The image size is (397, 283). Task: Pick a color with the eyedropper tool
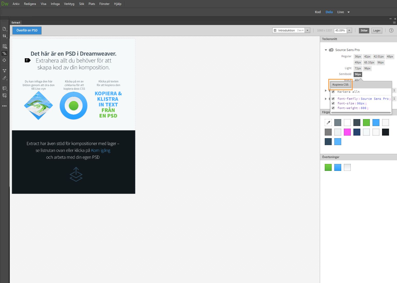[x=328, y=123]
